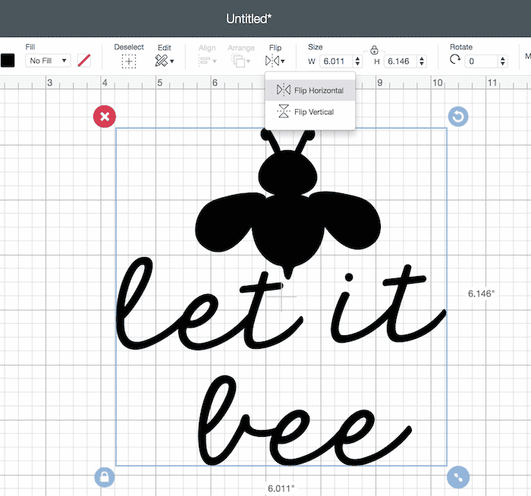Increase rotation with the up stepper
The height and width of the screenshot is (496, 531).
point(502,58)
